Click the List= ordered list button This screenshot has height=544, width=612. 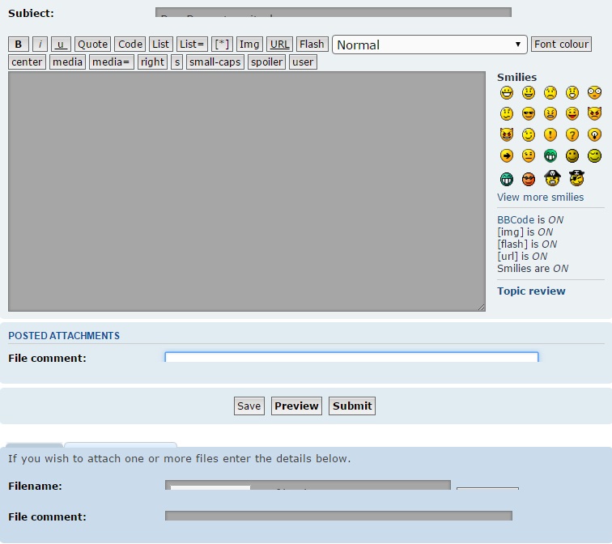coord(192,44)
